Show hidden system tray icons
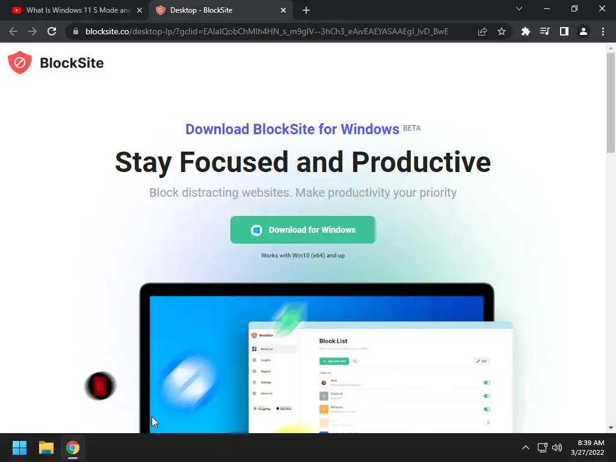616x462 pixels. pyautogui.click(x=525, y=448)
